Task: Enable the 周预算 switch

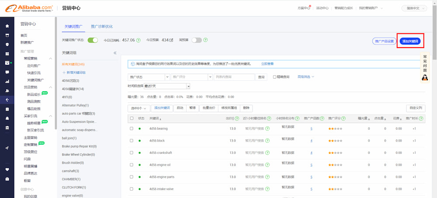Action: 197,40
